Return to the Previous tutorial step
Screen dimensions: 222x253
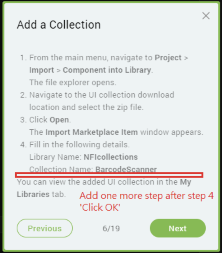(45, 228)
